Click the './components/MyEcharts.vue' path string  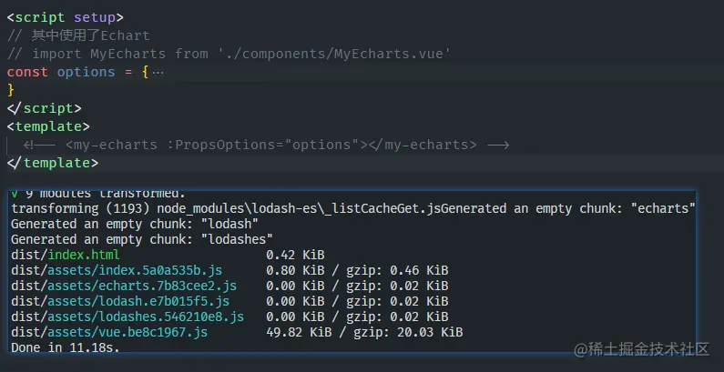(x=333, y=54)
